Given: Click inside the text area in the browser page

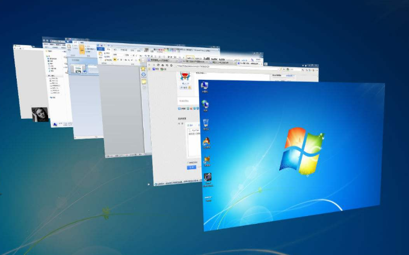Looking at the screenshot, I should click(x=194, y=143).
